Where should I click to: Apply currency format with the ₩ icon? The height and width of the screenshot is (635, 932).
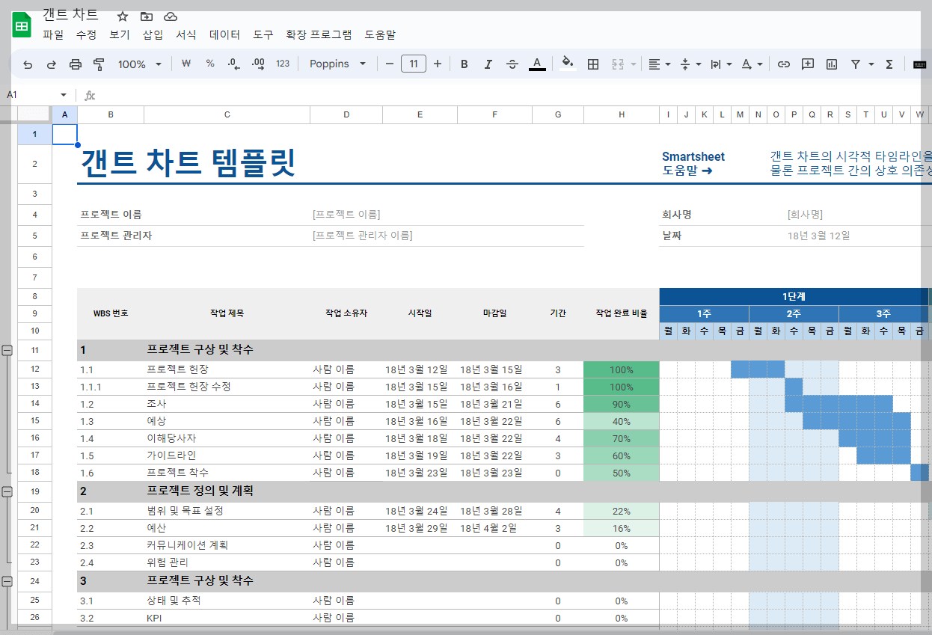186,64
